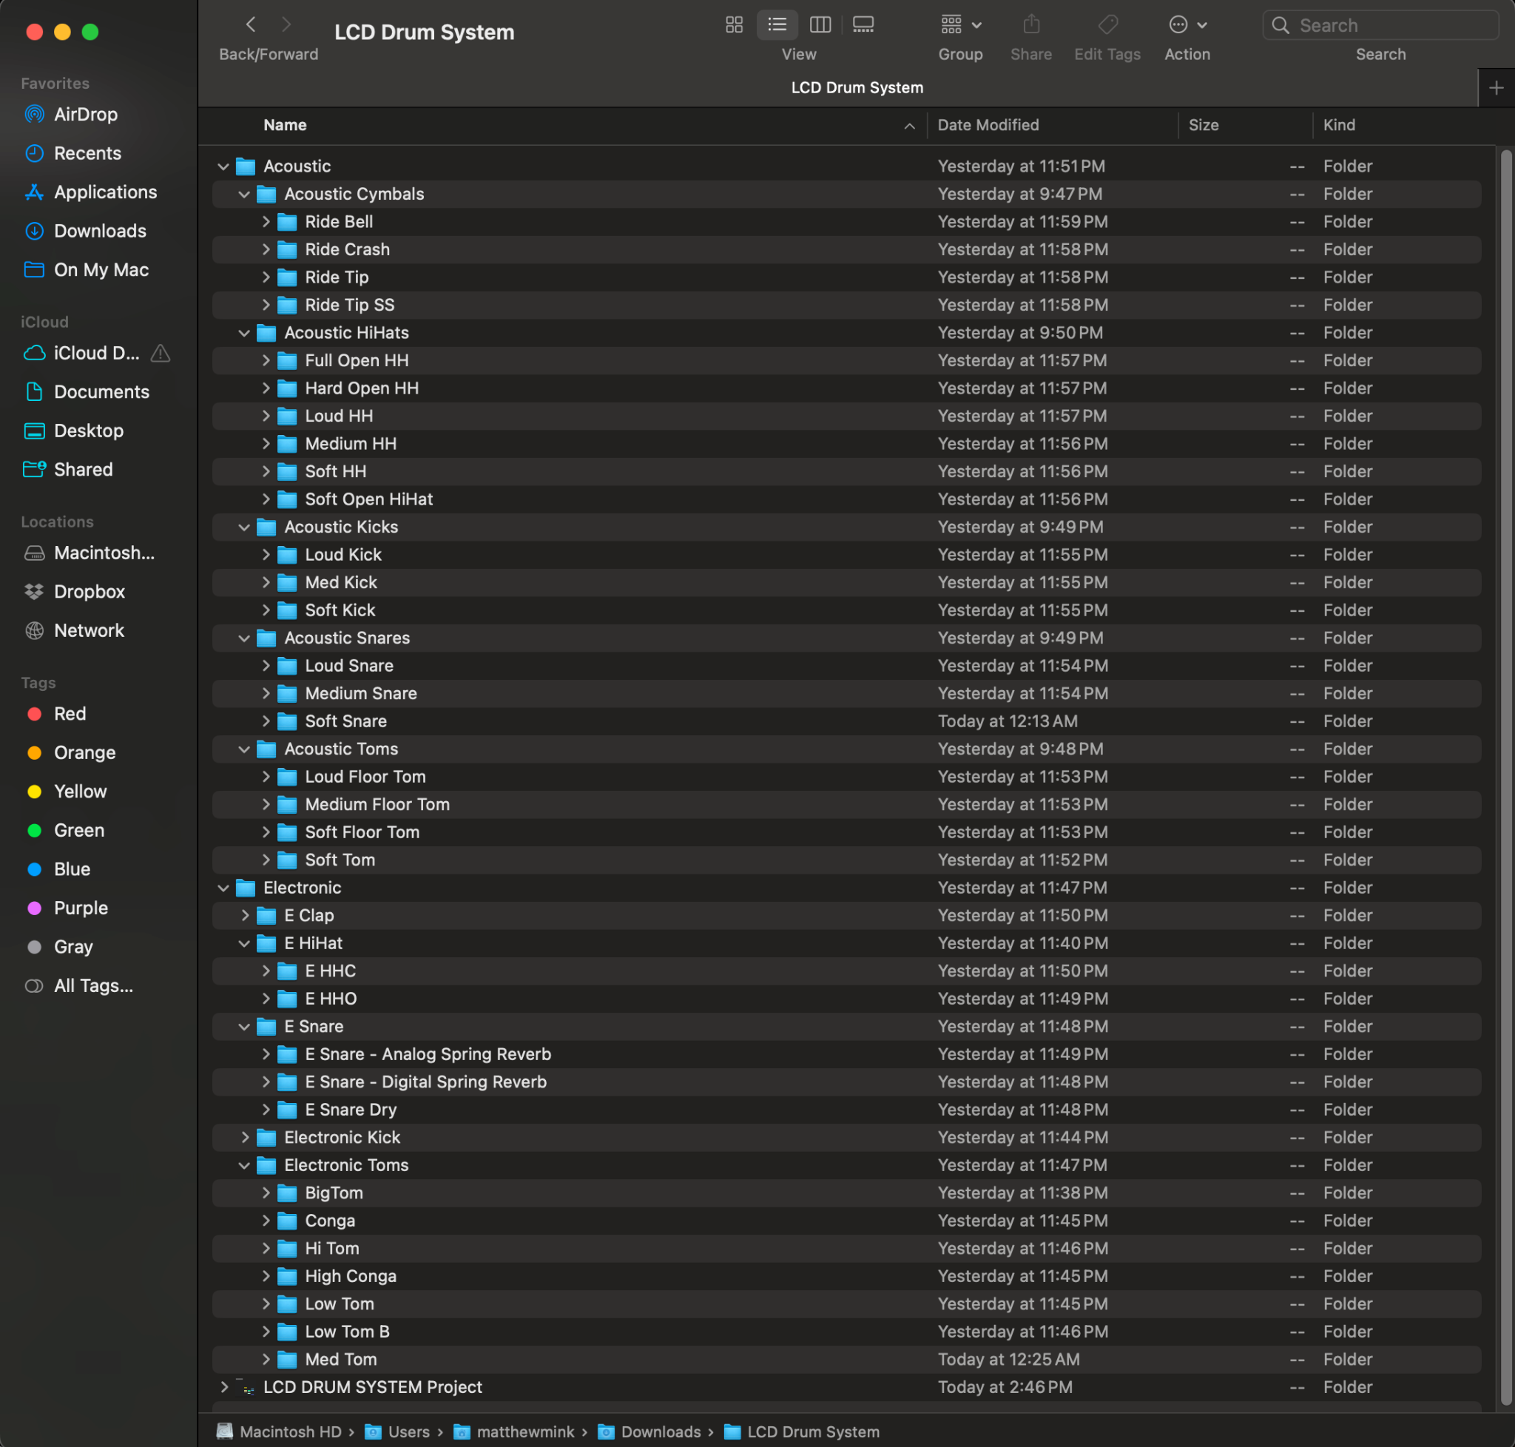1515x1447 pixels.
Task: Open AirDrop from the sidebar
Action: coord(86,114)
